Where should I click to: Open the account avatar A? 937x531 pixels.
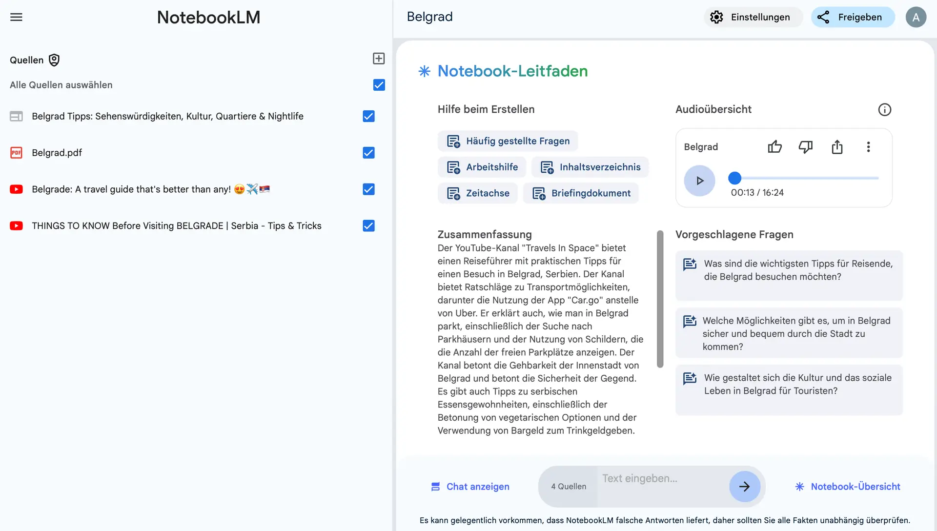(x=916, y=17)
